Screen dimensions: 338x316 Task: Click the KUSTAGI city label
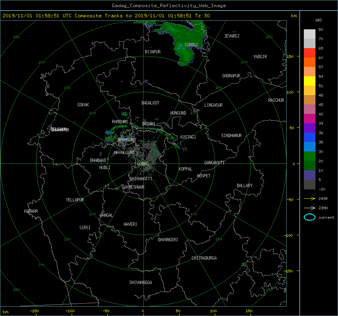point(188,137)
